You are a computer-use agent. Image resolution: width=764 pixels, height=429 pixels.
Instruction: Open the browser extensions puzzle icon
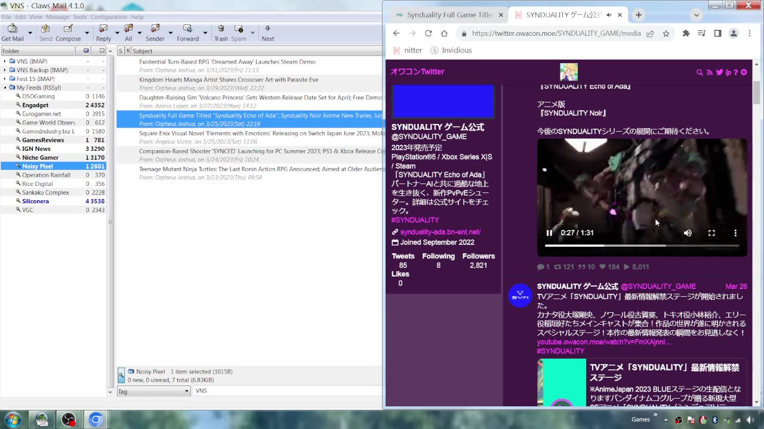click(x=686, y=33)
